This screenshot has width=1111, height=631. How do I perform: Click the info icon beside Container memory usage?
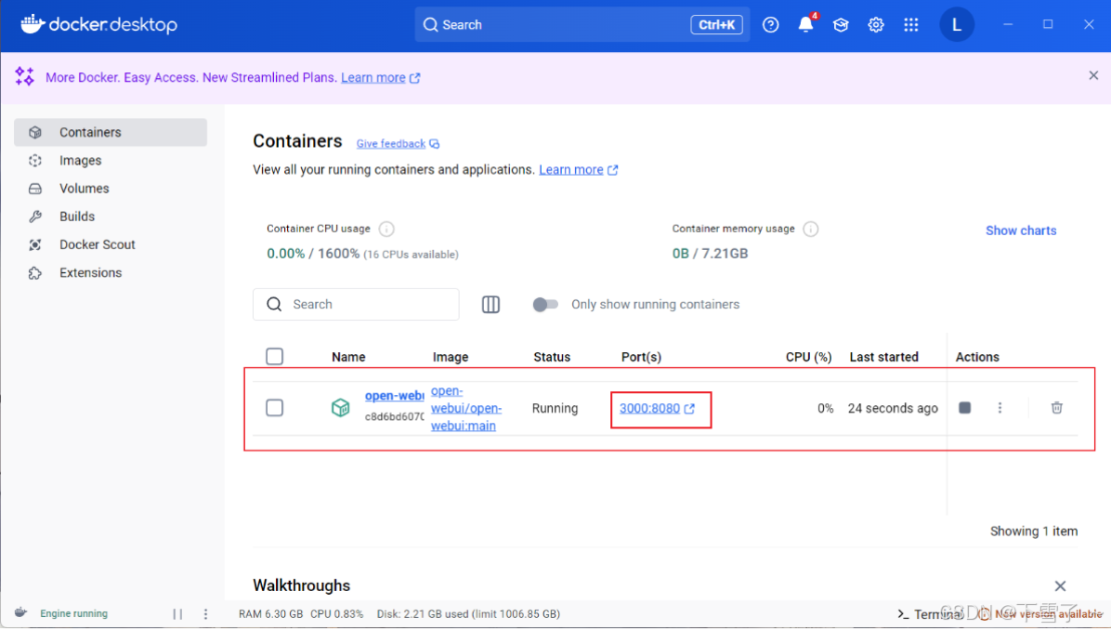click(811, 229)
